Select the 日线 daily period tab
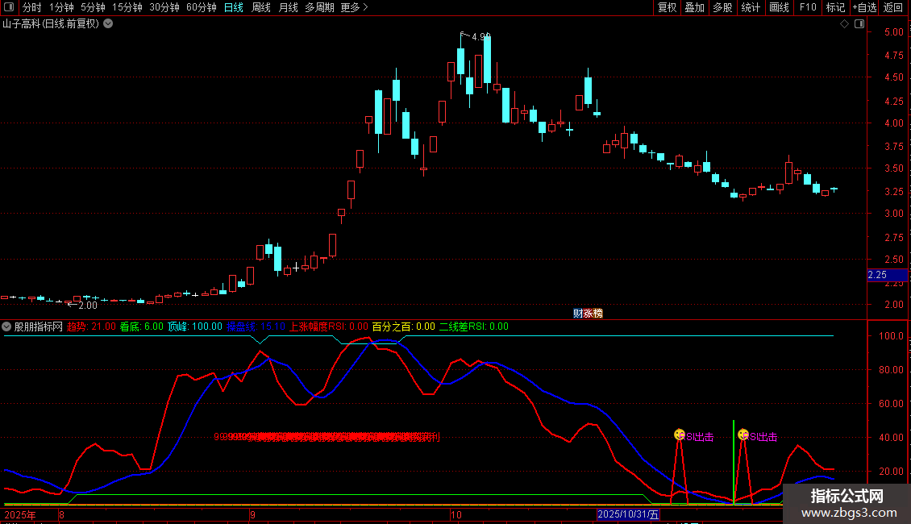The height and width of the screenshot is (524, 911). tap(234, 7)
